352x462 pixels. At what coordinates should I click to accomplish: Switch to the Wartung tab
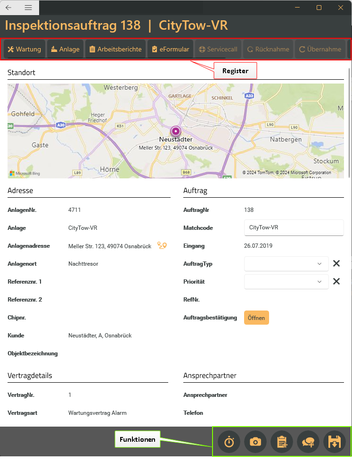(25, 49)
